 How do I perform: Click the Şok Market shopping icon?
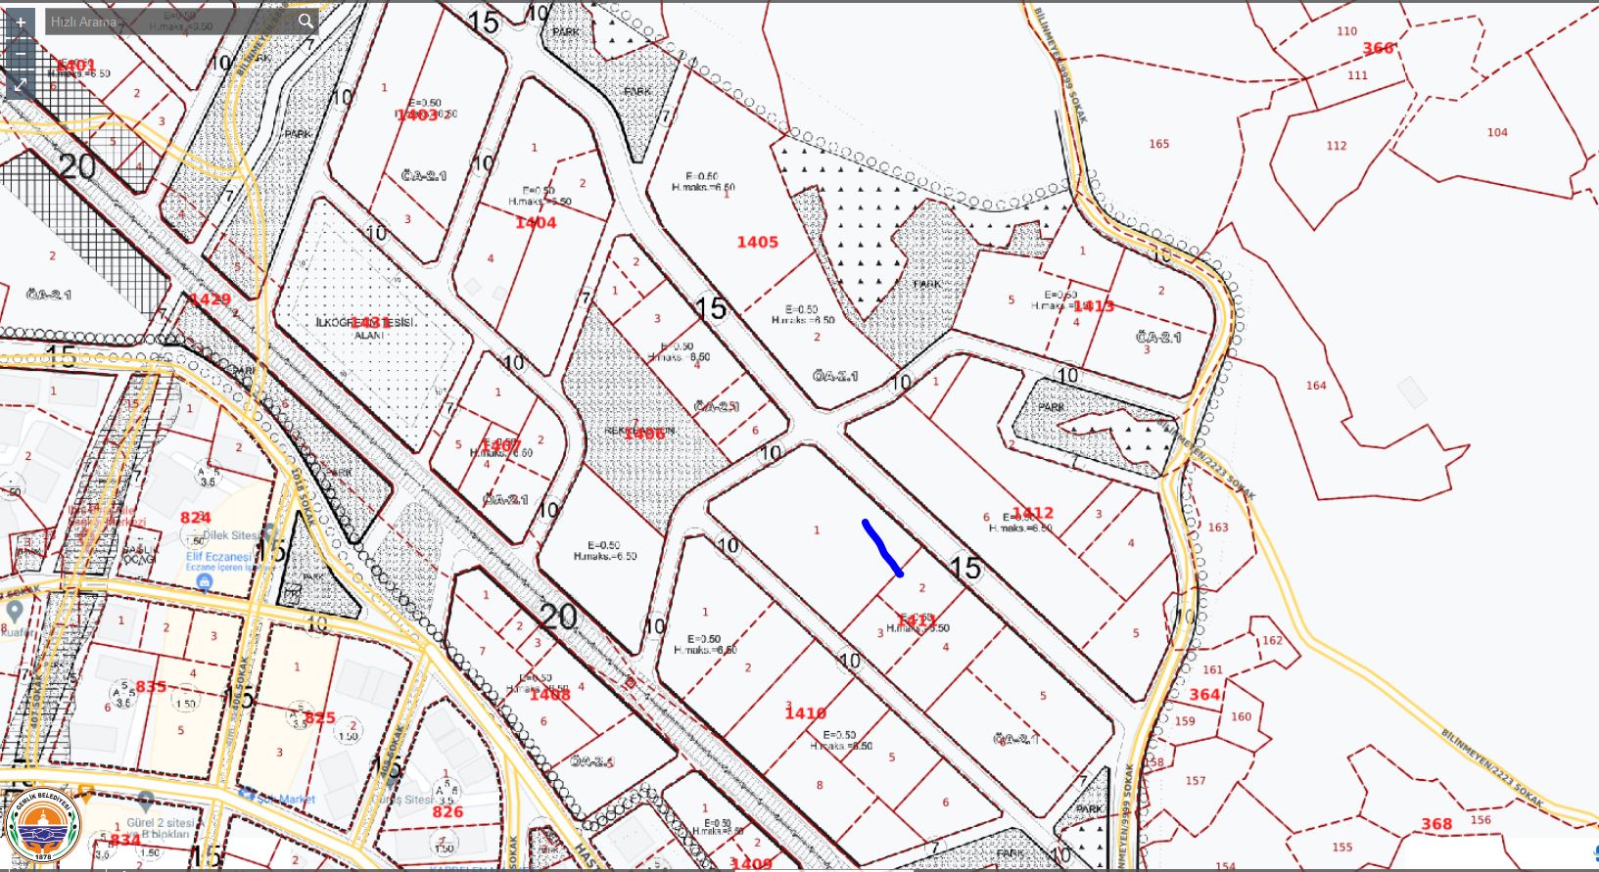[247, 794]
